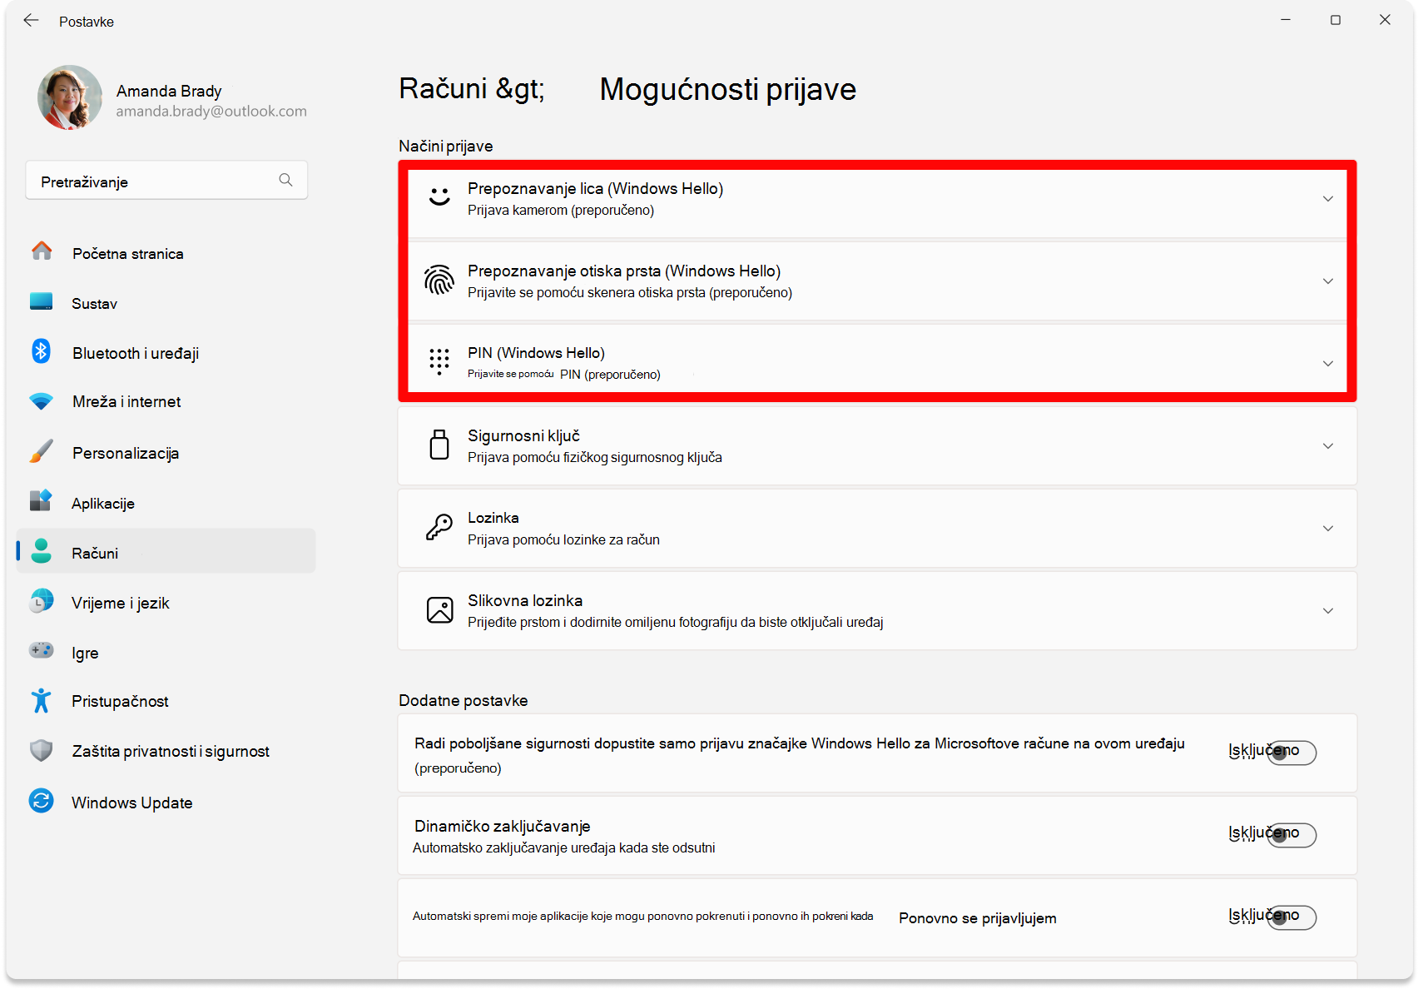Image resolution: width=1418 pixels, height=989 pixels.
Task: Click the Računi breadcrumb link
Action: (443, 88)
